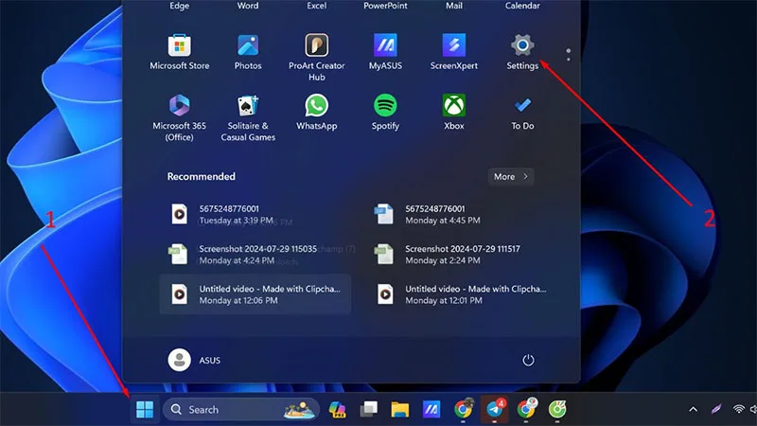Open Screenshot 2024-07-29 111517 file

point(461,254)
